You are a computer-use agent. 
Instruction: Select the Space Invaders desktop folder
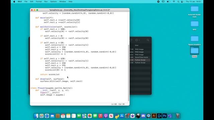click(x=195, y=41)
